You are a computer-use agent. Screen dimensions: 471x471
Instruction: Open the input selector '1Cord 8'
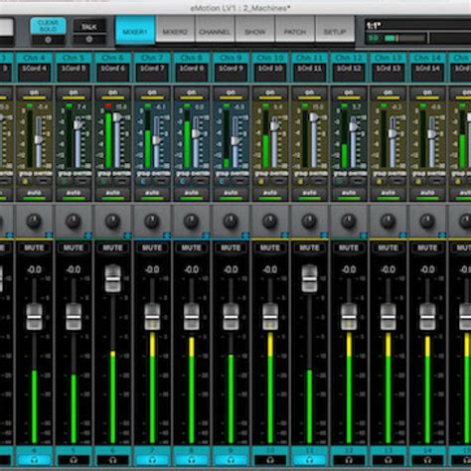[x=192, y=73]
